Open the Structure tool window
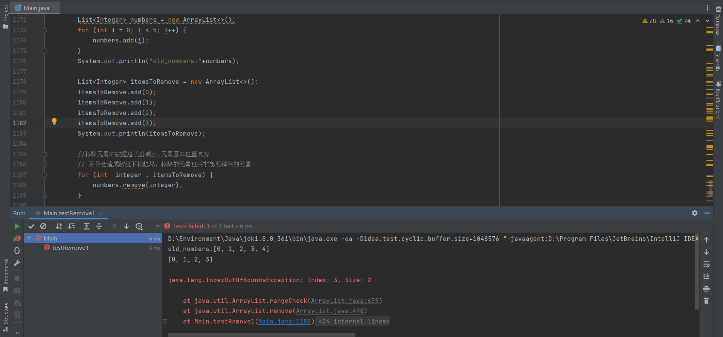The height and width of the screenshot is (337, 723). tap(5, 317)
